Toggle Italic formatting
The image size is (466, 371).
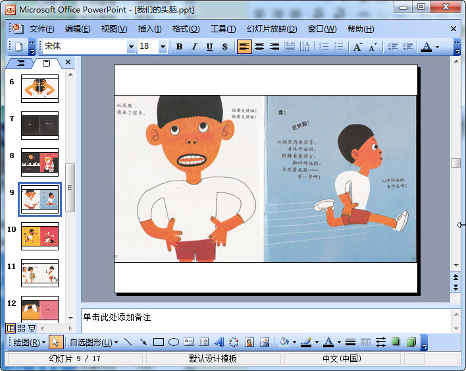click(x=194, y=47)
